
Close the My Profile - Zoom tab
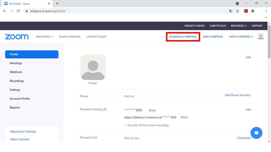click(49, 3)
